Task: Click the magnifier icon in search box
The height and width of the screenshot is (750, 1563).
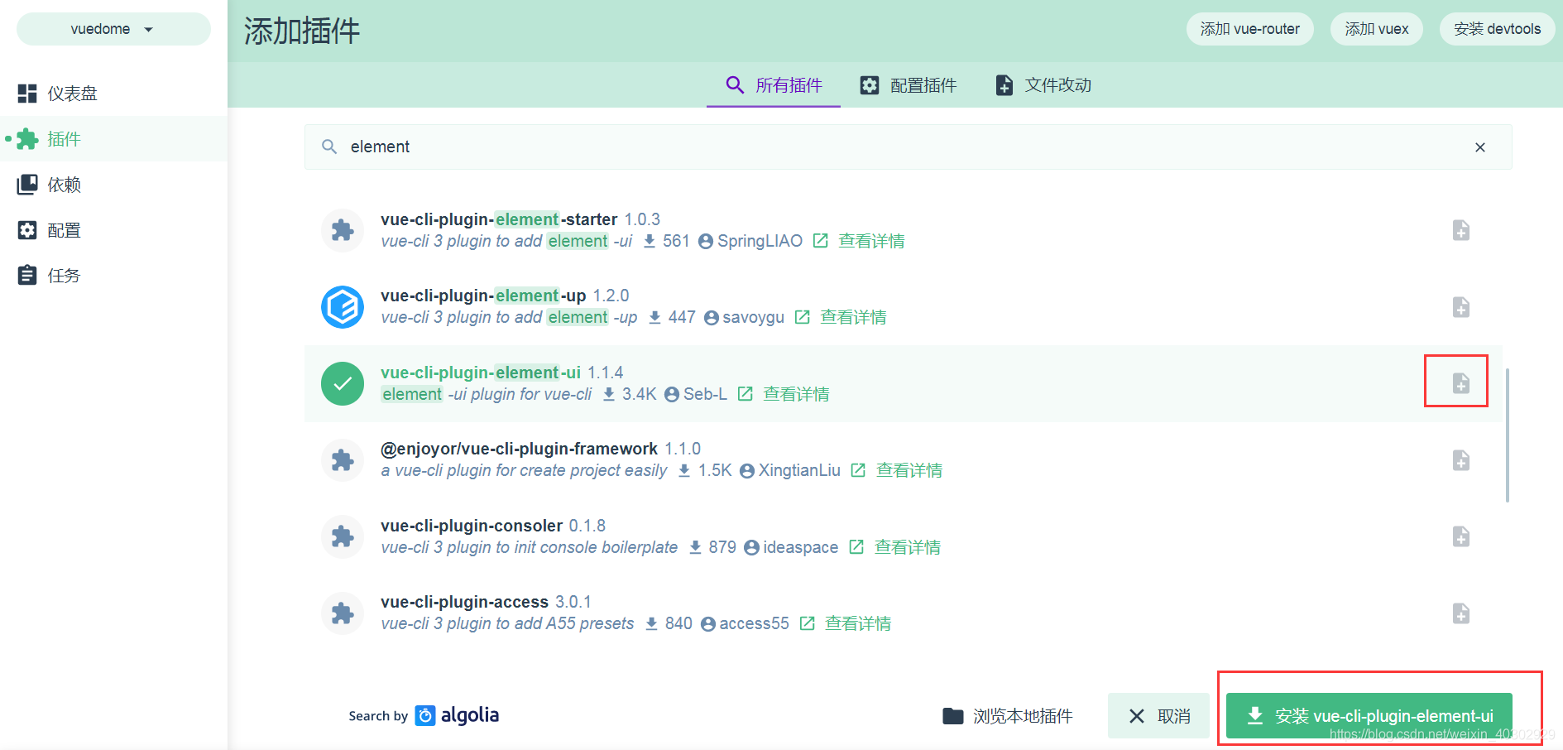Action: pyautogui.click(x=329, y=147)
